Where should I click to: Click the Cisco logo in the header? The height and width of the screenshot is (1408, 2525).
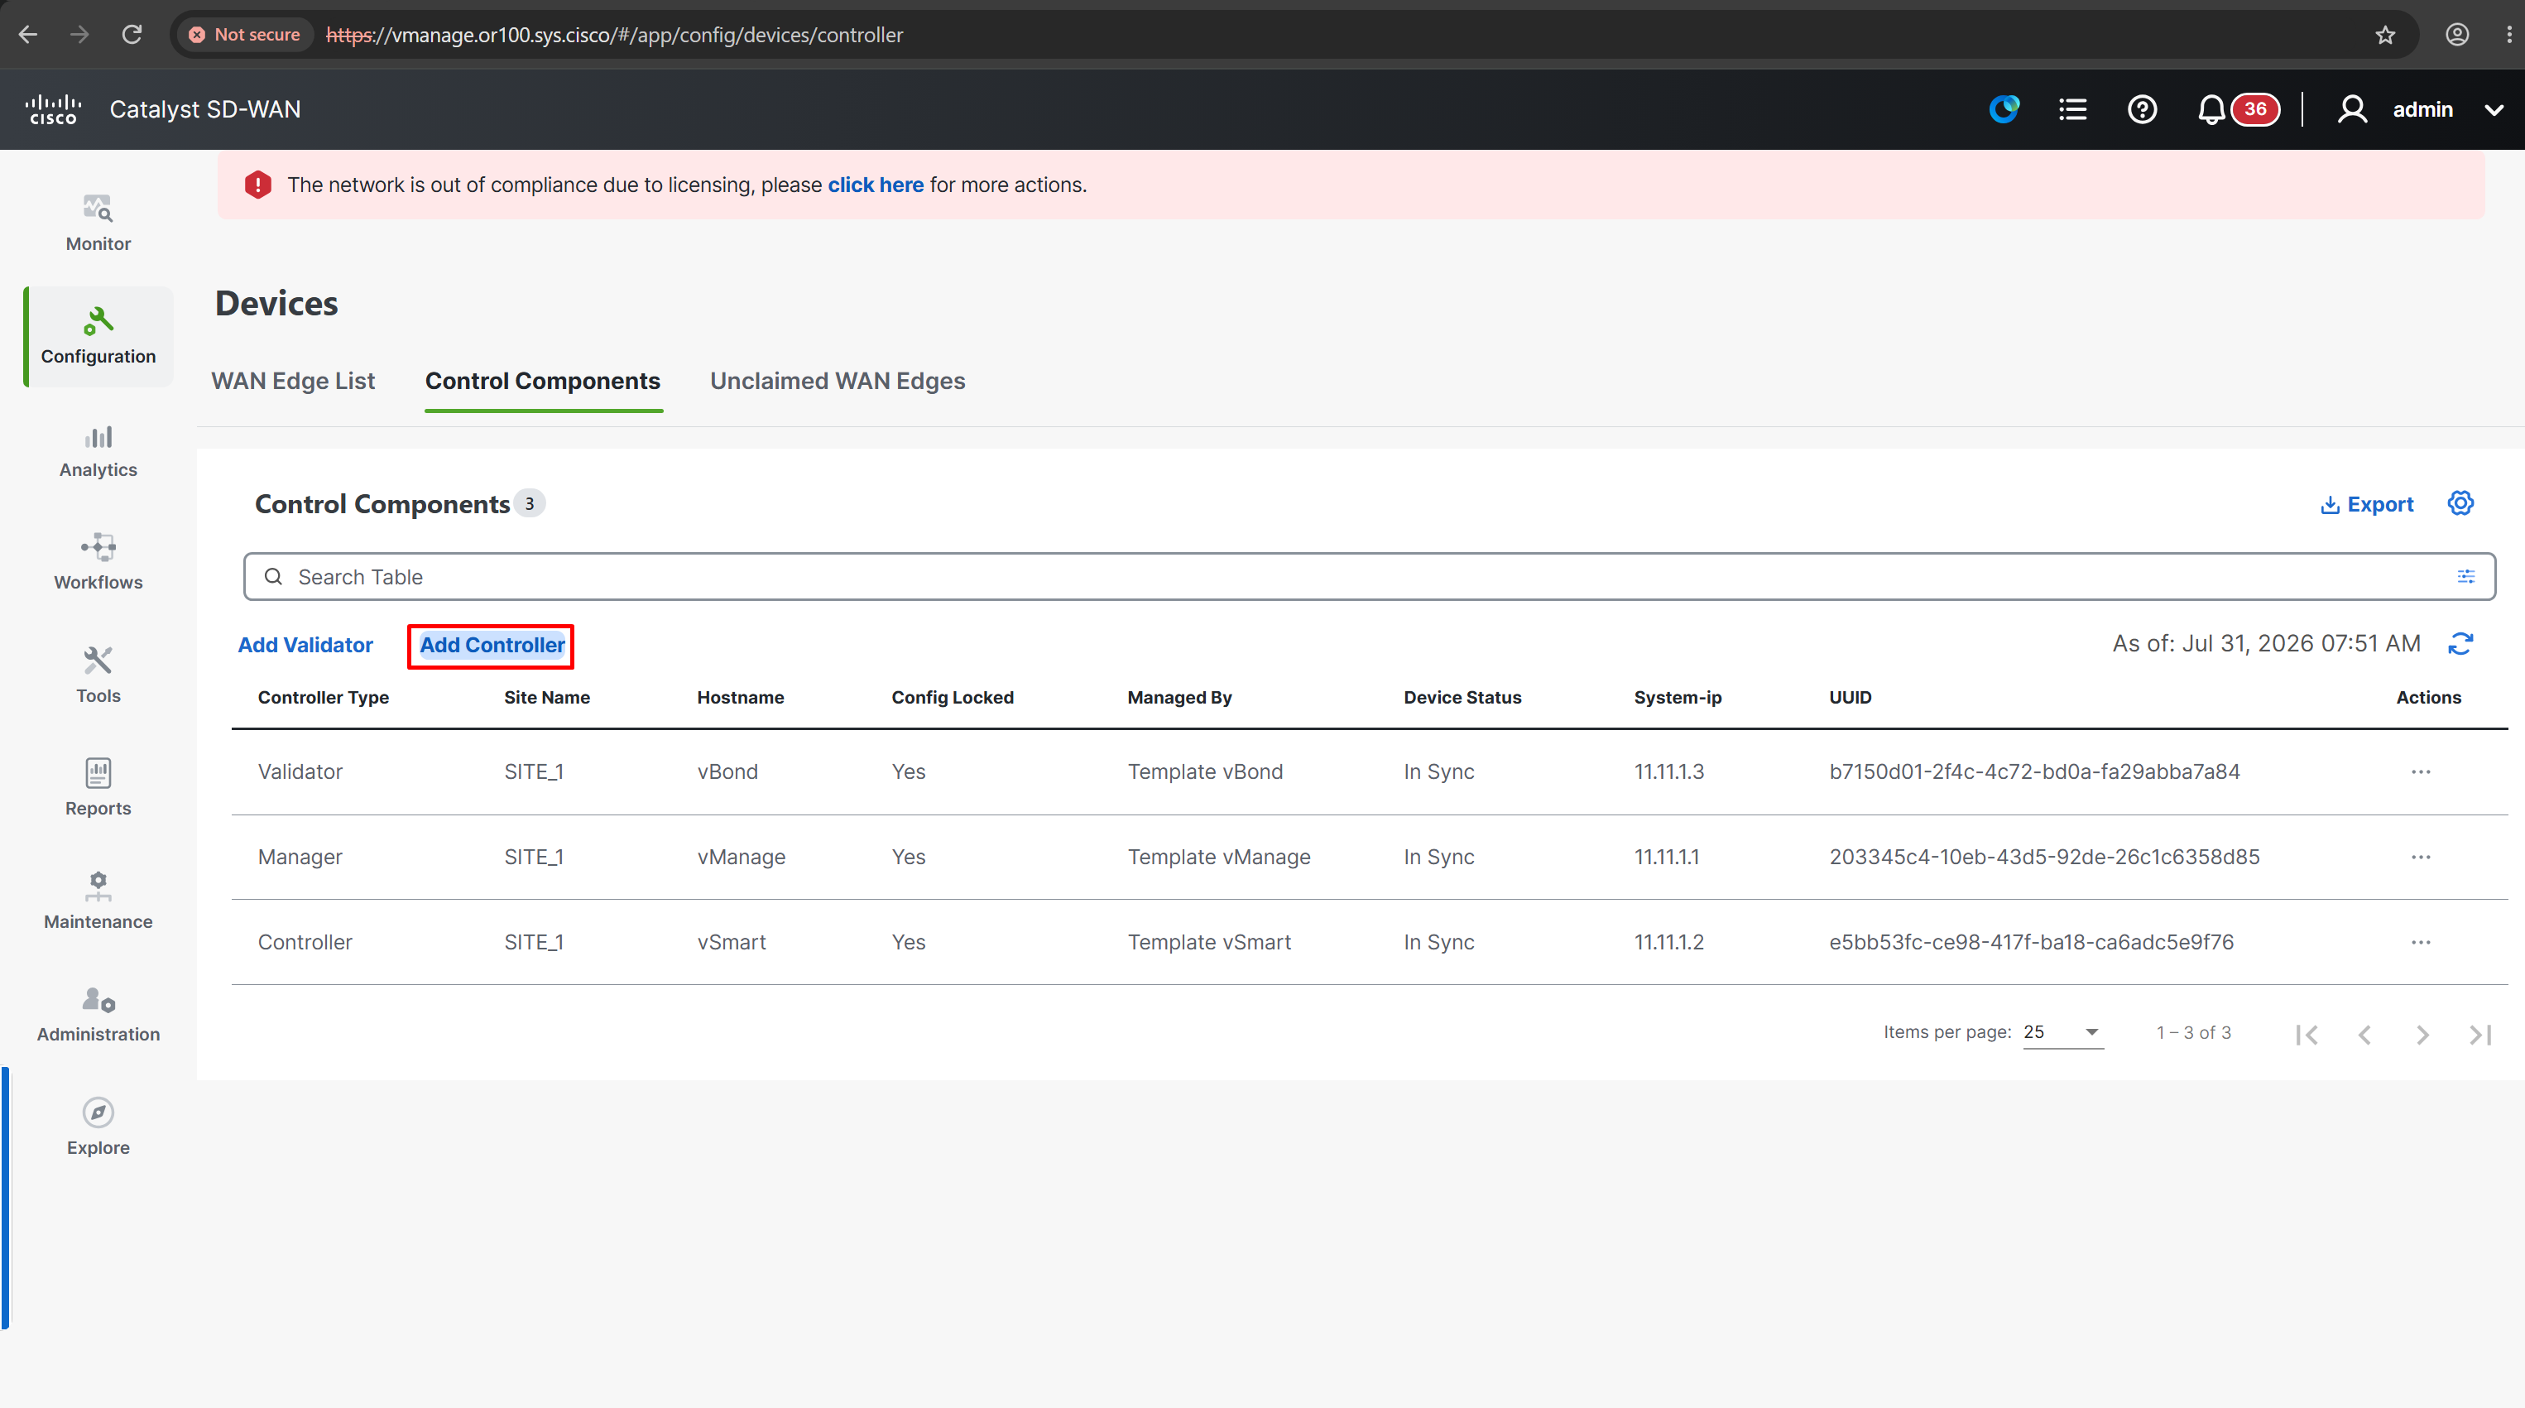pos(53,108)
